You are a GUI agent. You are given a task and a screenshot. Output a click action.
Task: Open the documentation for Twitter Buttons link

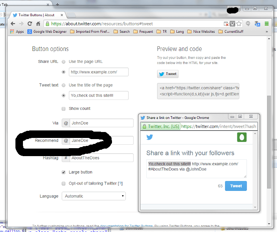tap(126, 226)
